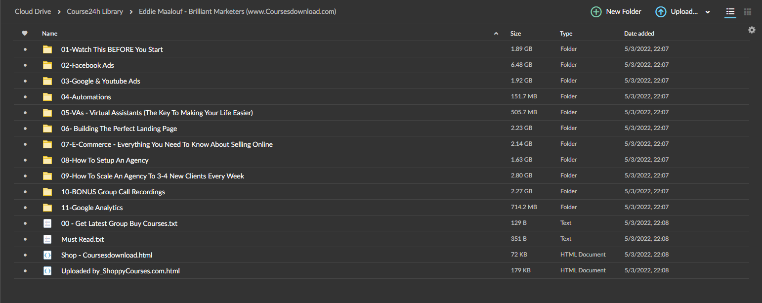
Task: Toggle favorite dot for 04-Automations row
Action: click(25, 97)
